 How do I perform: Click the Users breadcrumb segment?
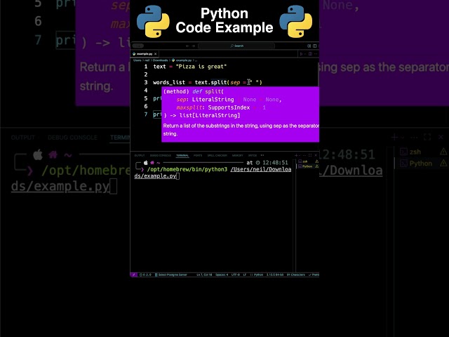(x=138, y=60)
